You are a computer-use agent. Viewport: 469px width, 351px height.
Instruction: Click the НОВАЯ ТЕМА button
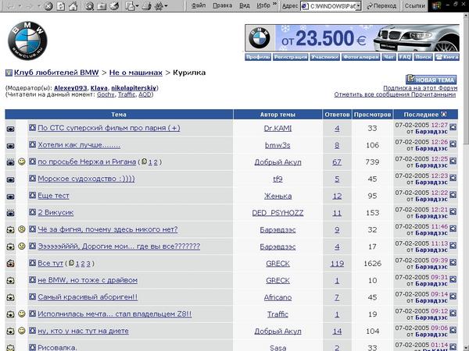pos(431,80)
